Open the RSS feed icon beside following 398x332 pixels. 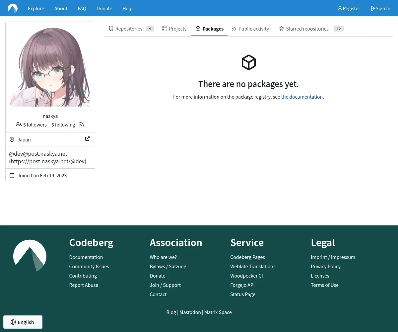(x=82, y=124)
